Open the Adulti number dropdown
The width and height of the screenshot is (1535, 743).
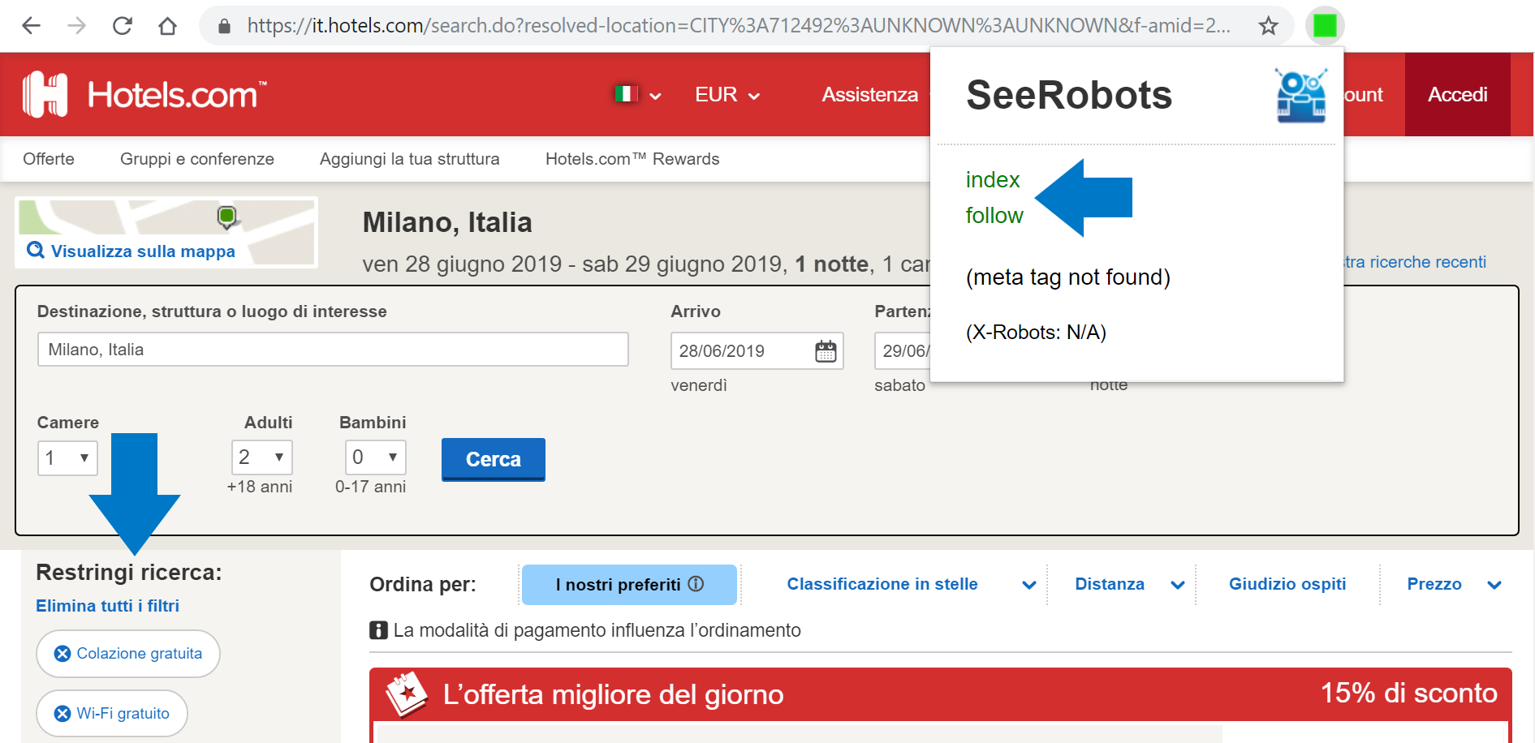tap(261, 457)
